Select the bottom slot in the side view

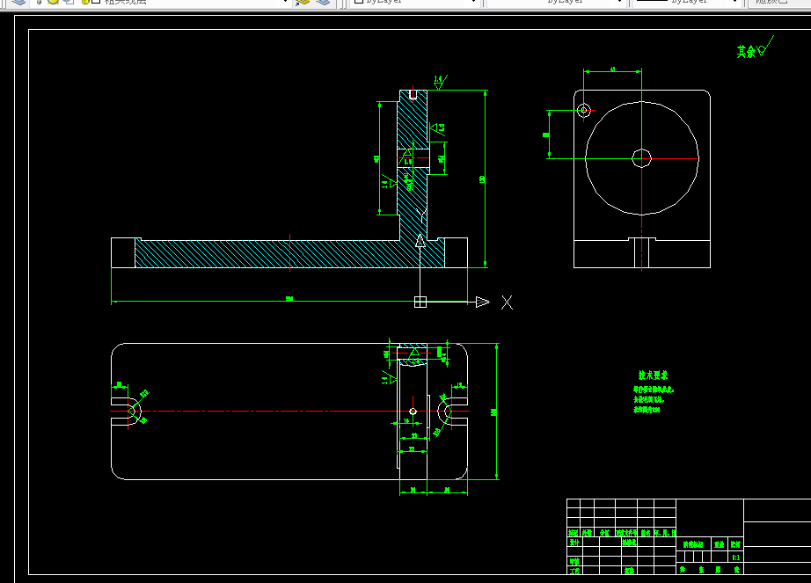click(x=641, y=252)
